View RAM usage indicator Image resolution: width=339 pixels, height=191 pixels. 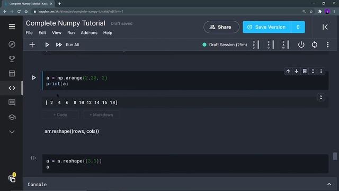(x=286, y=45)
